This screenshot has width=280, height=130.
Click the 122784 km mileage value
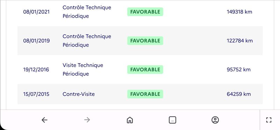click(x=240, y=41)
